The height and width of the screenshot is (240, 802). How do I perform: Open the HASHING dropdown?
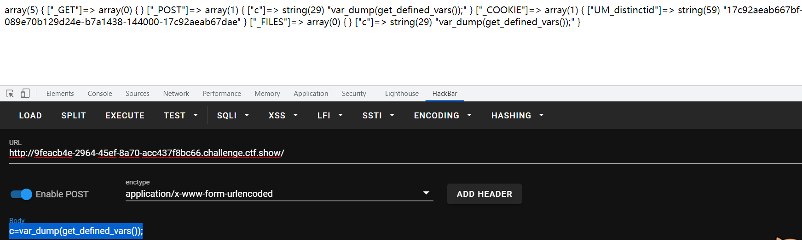[517, 116]
